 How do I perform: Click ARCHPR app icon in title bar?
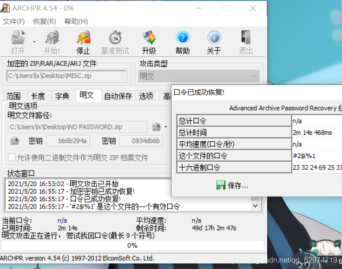pos(5,8)
